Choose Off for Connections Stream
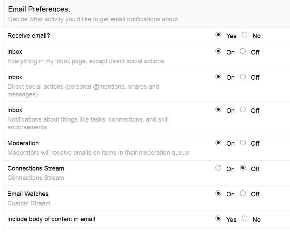The width and height of the screenshot is (290, 232). coord(243,168)
